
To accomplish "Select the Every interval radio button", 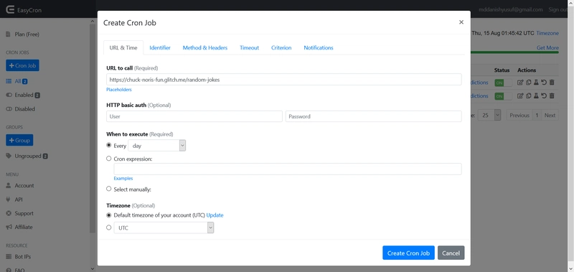I will pyautogui.click(x=109, y=145).
